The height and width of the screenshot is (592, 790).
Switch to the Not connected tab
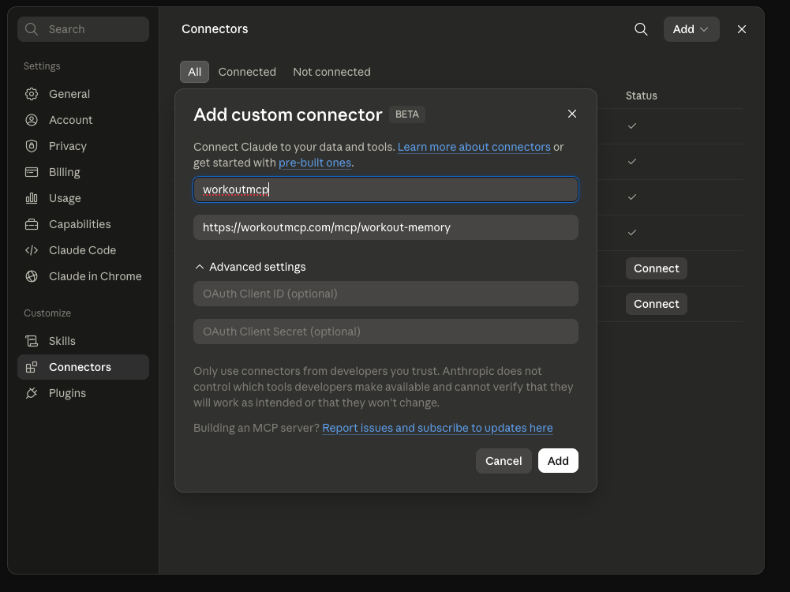(x=331, y=72)
